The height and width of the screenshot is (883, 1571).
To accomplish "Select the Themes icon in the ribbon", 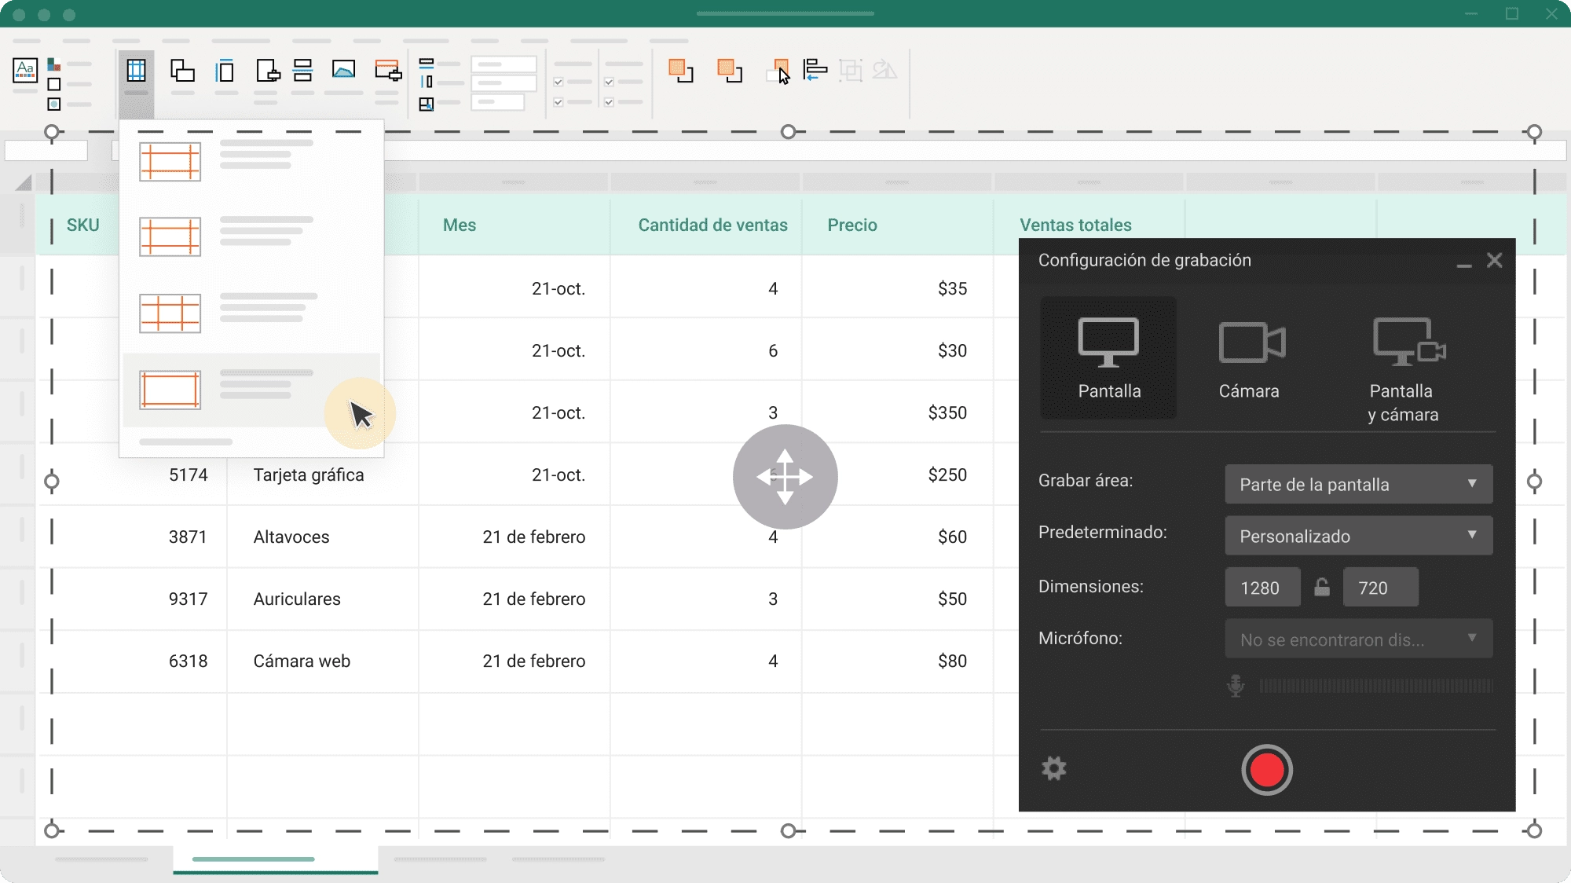I will [x=24, y=71].
